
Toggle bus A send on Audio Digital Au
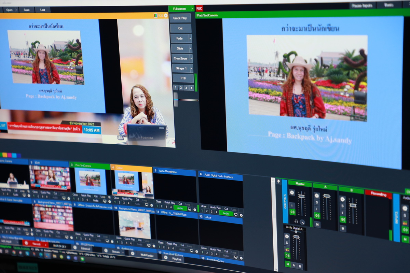[x=294, y=265]
